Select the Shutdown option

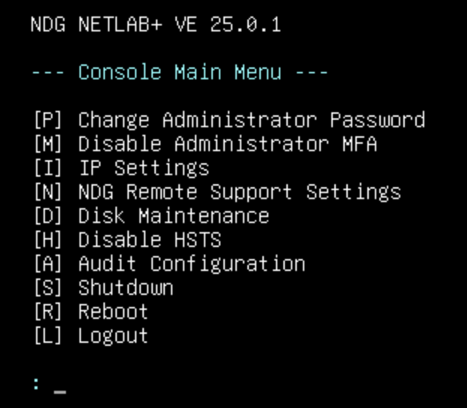point(125,288)
